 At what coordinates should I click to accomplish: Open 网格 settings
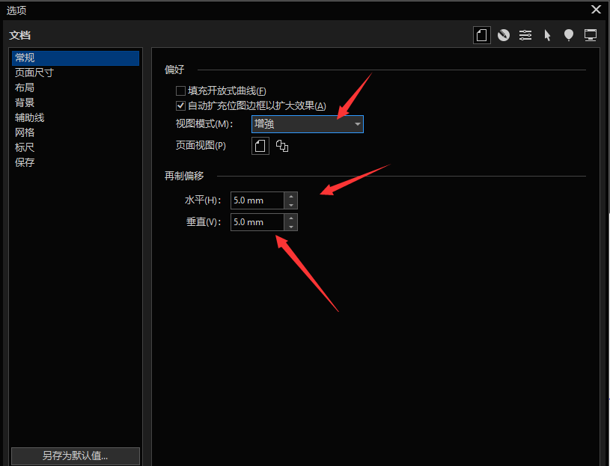tap(76, 132)
